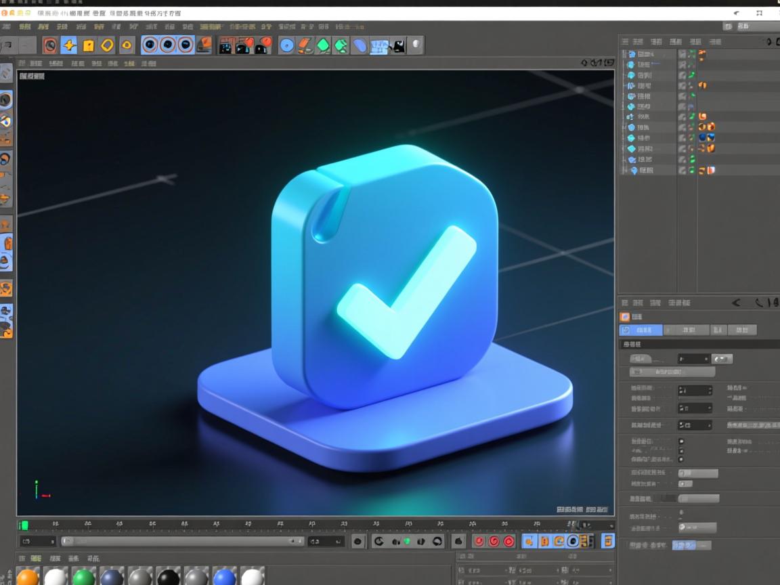Image resolution: width=780 pixels, height=585 pixels.
Task: Click the green cube generator icon
Action: [324, 45]
